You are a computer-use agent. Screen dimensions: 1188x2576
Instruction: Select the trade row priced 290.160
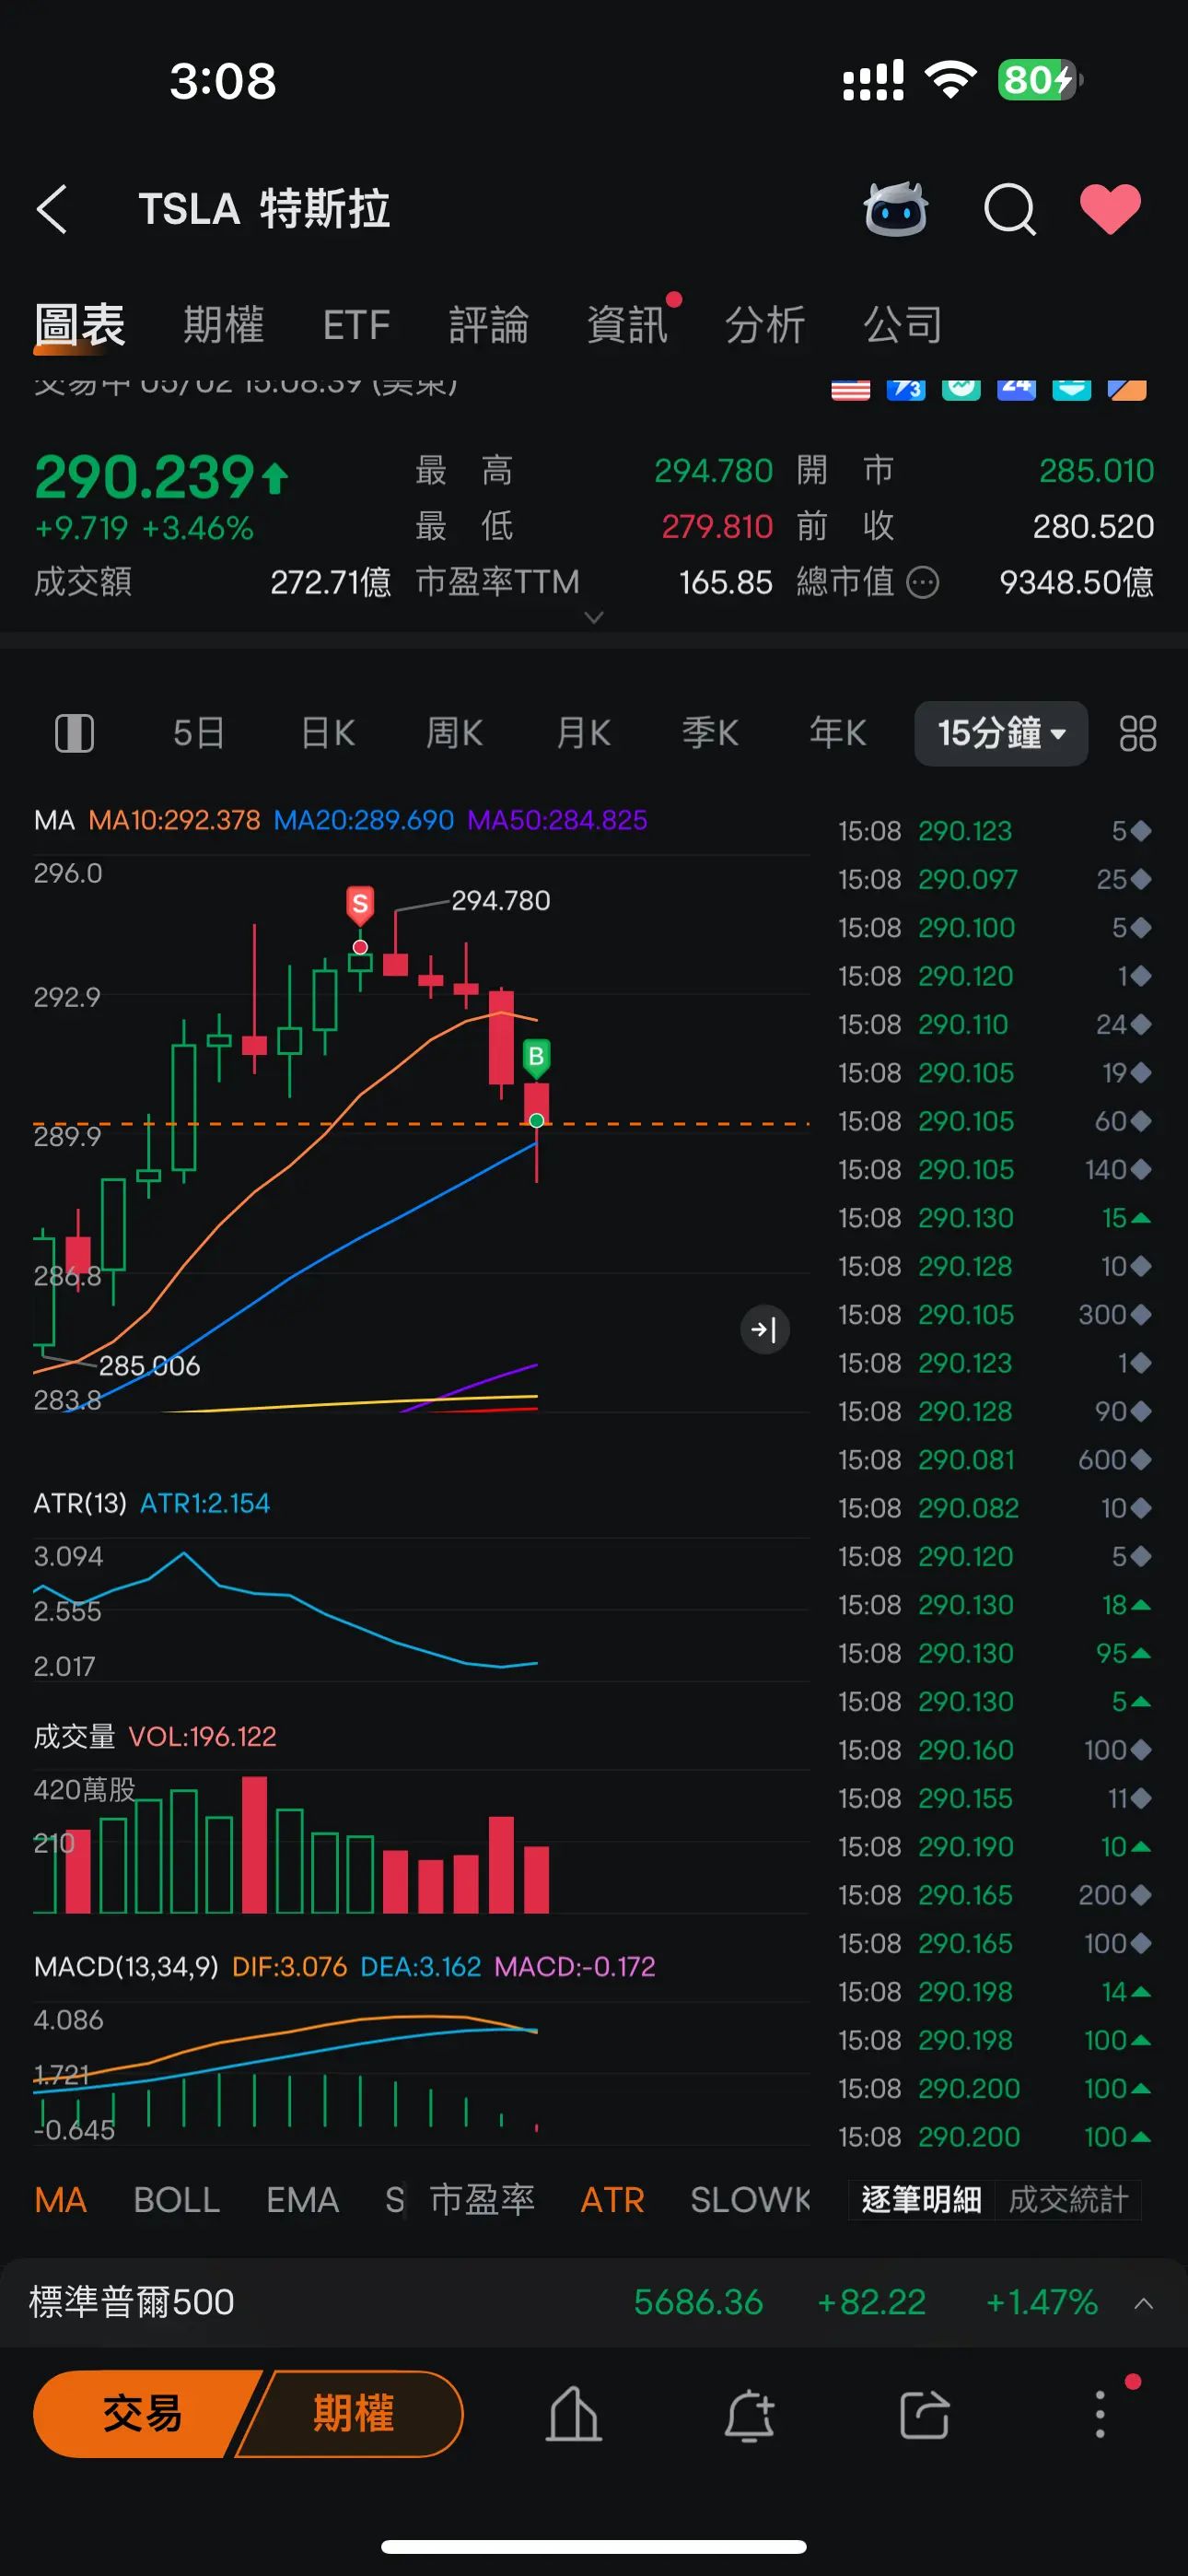point(995,1750)
